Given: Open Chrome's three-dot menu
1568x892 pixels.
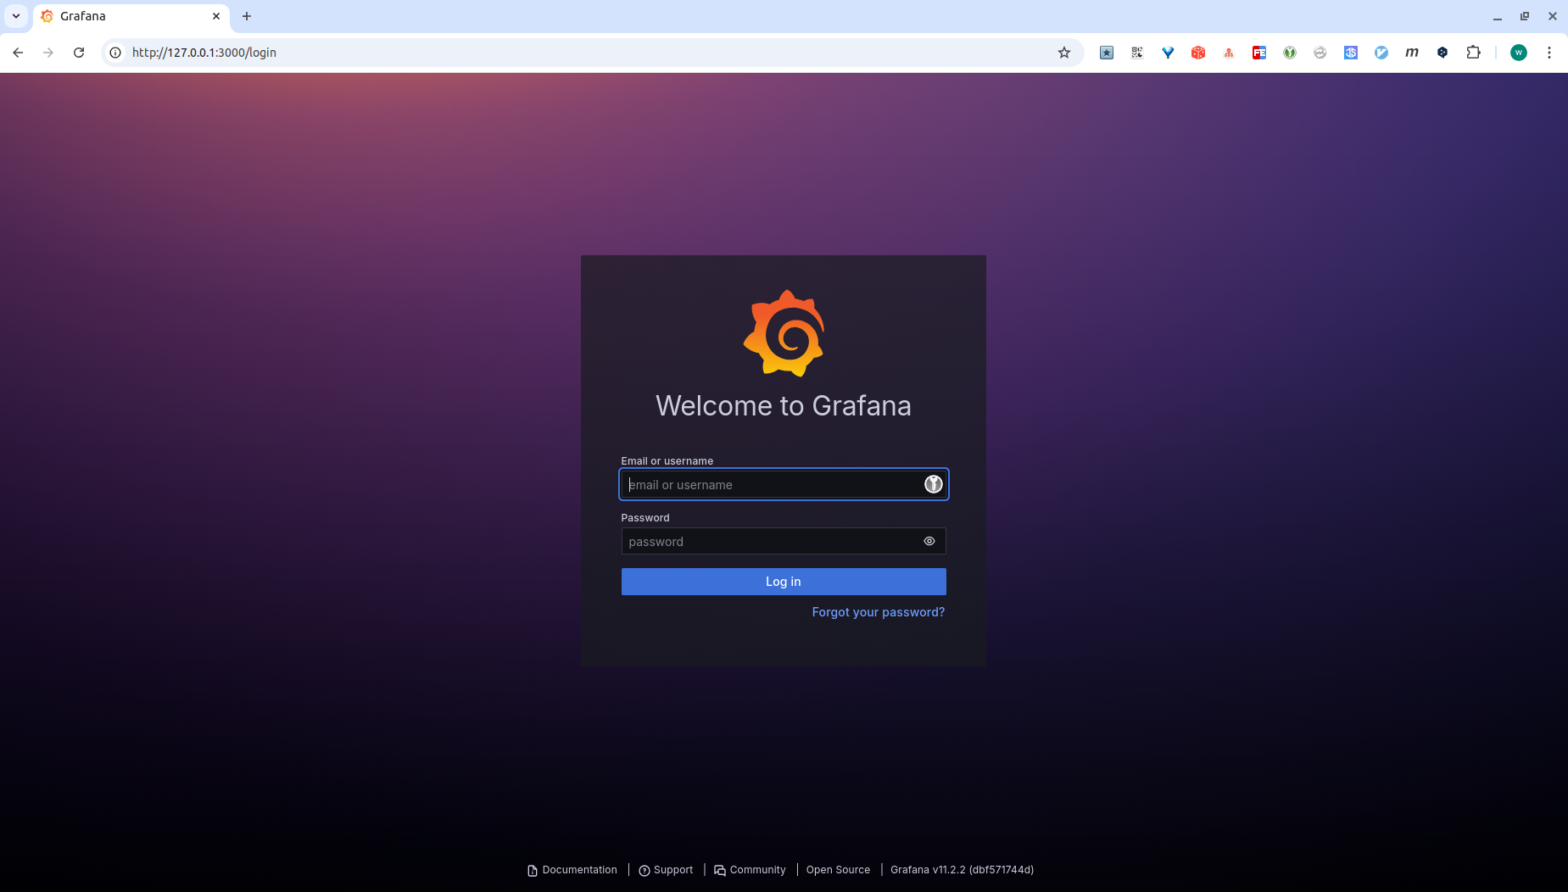Looking at the screenshot, I should pos(1549,53).
